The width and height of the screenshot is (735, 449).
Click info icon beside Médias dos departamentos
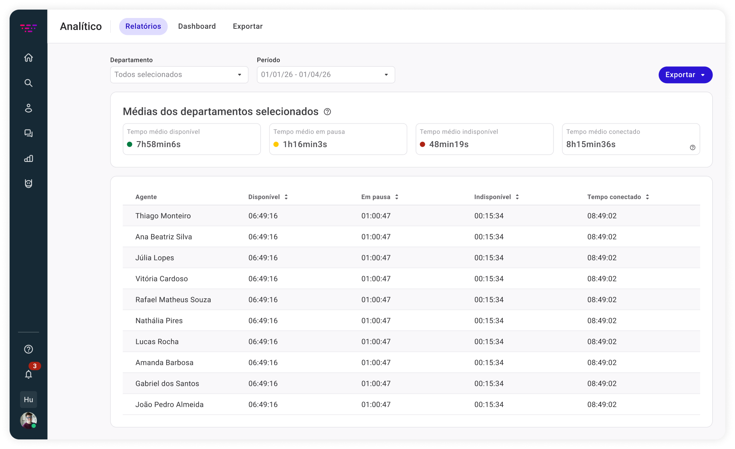[327, 112]
